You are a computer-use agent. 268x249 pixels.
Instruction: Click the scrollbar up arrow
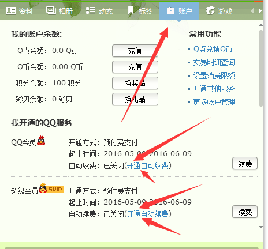point(261,25)
